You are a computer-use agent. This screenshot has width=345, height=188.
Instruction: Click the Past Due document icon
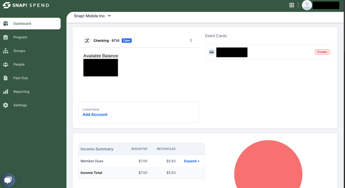pyautogui.click(x=6, y=78)
